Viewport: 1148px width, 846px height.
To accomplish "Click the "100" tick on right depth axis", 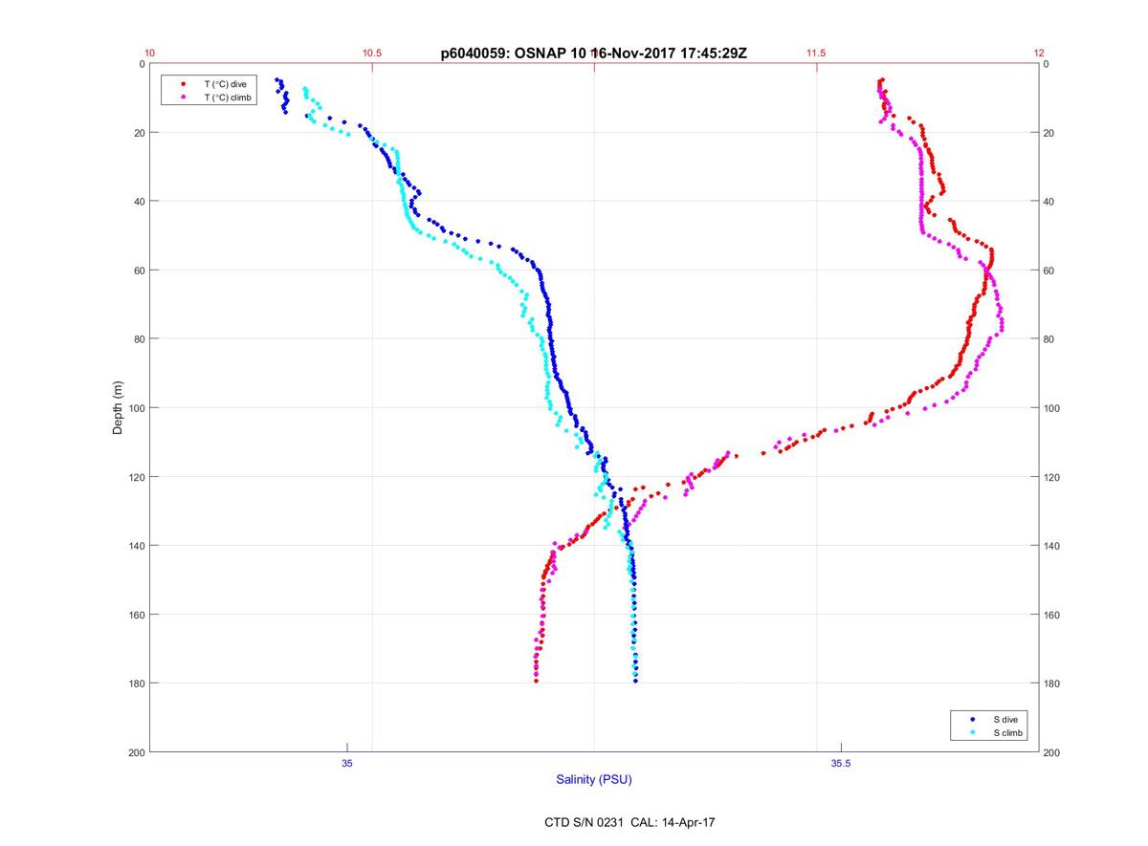I will point(1052,408).
